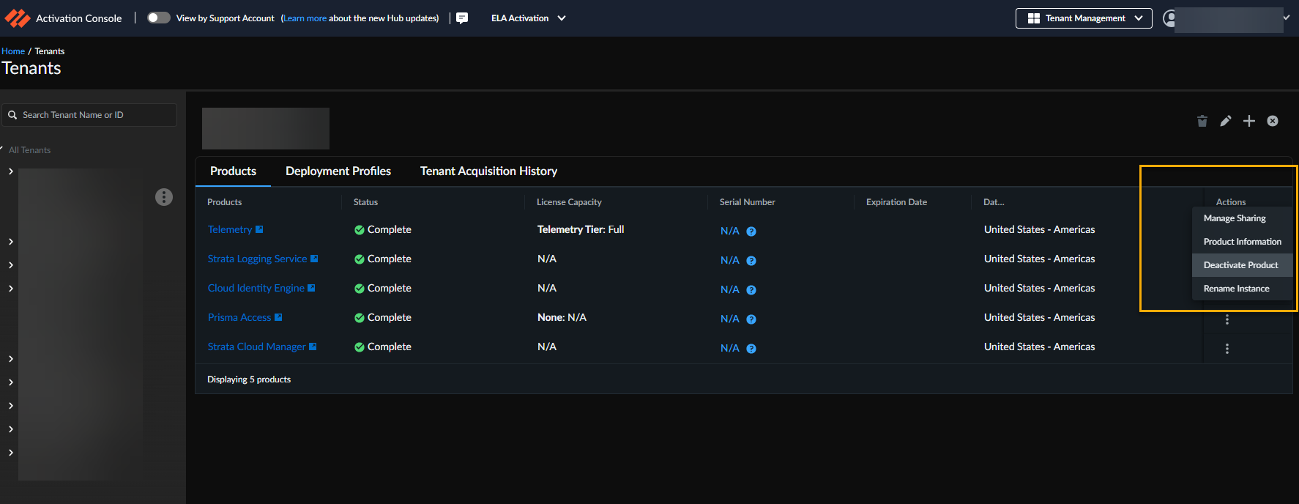Click the add plus icon
Viewport: 1299px width, 504px height.
tap(1249, 121)
